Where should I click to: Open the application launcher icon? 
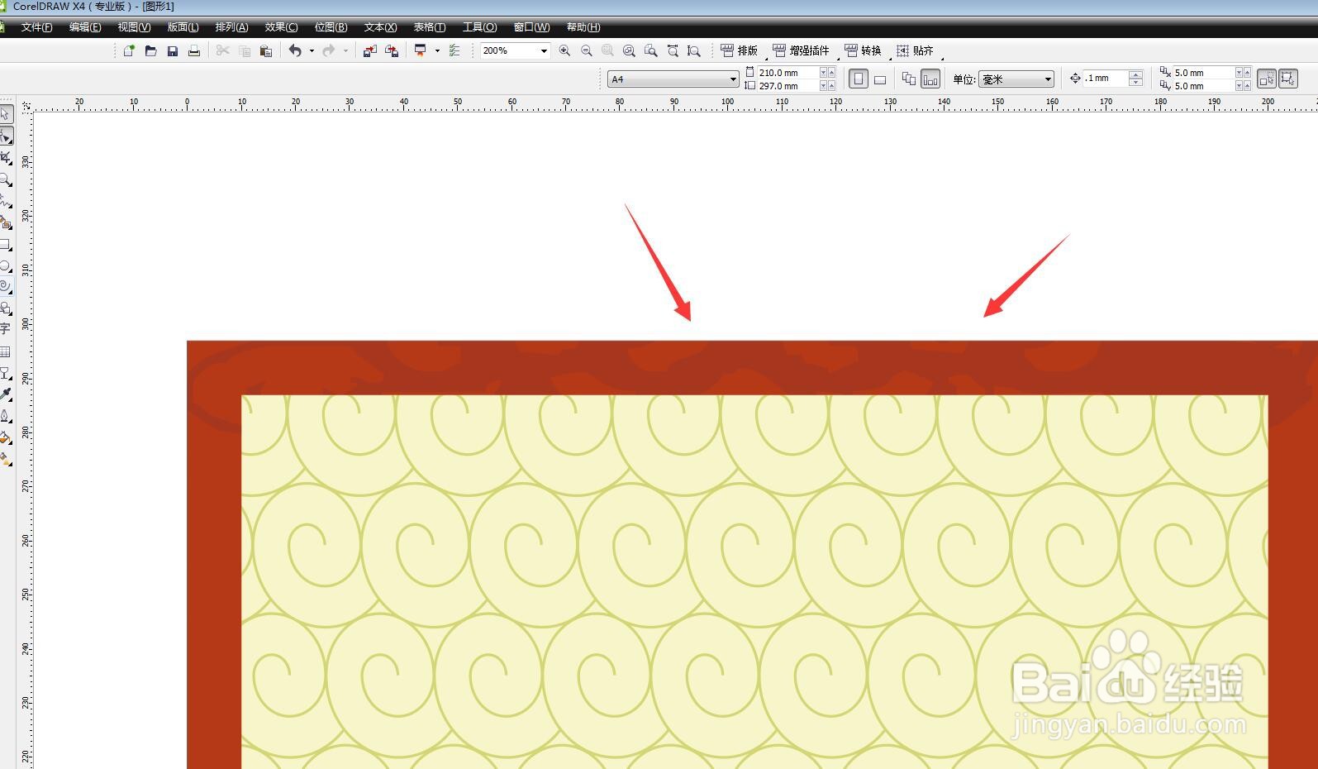420,50
